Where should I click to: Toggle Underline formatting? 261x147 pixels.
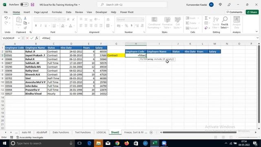46,26
